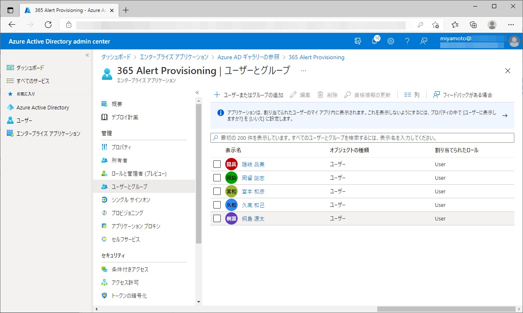Click the signed-in account avatar
This screenshot has width=523, height=313.
514,41
